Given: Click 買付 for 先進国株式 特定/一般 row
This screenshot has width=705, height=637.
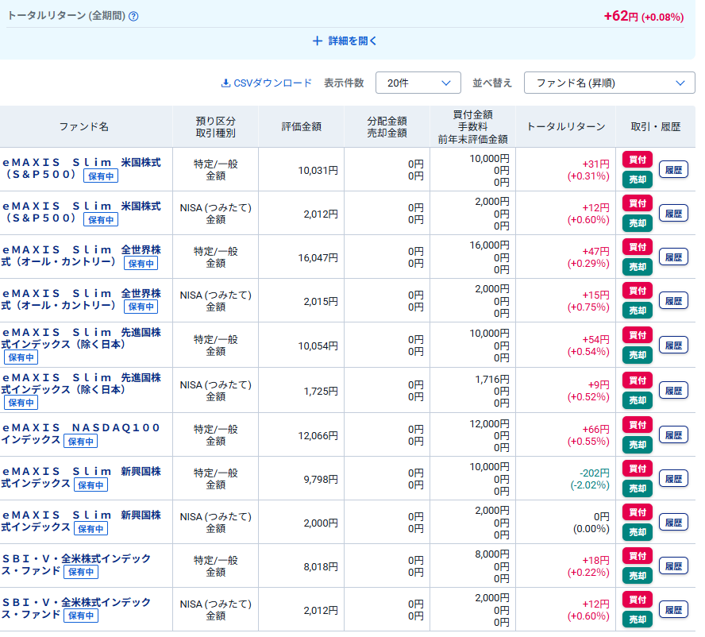Looking at the screenshot, I should [637, 335].
